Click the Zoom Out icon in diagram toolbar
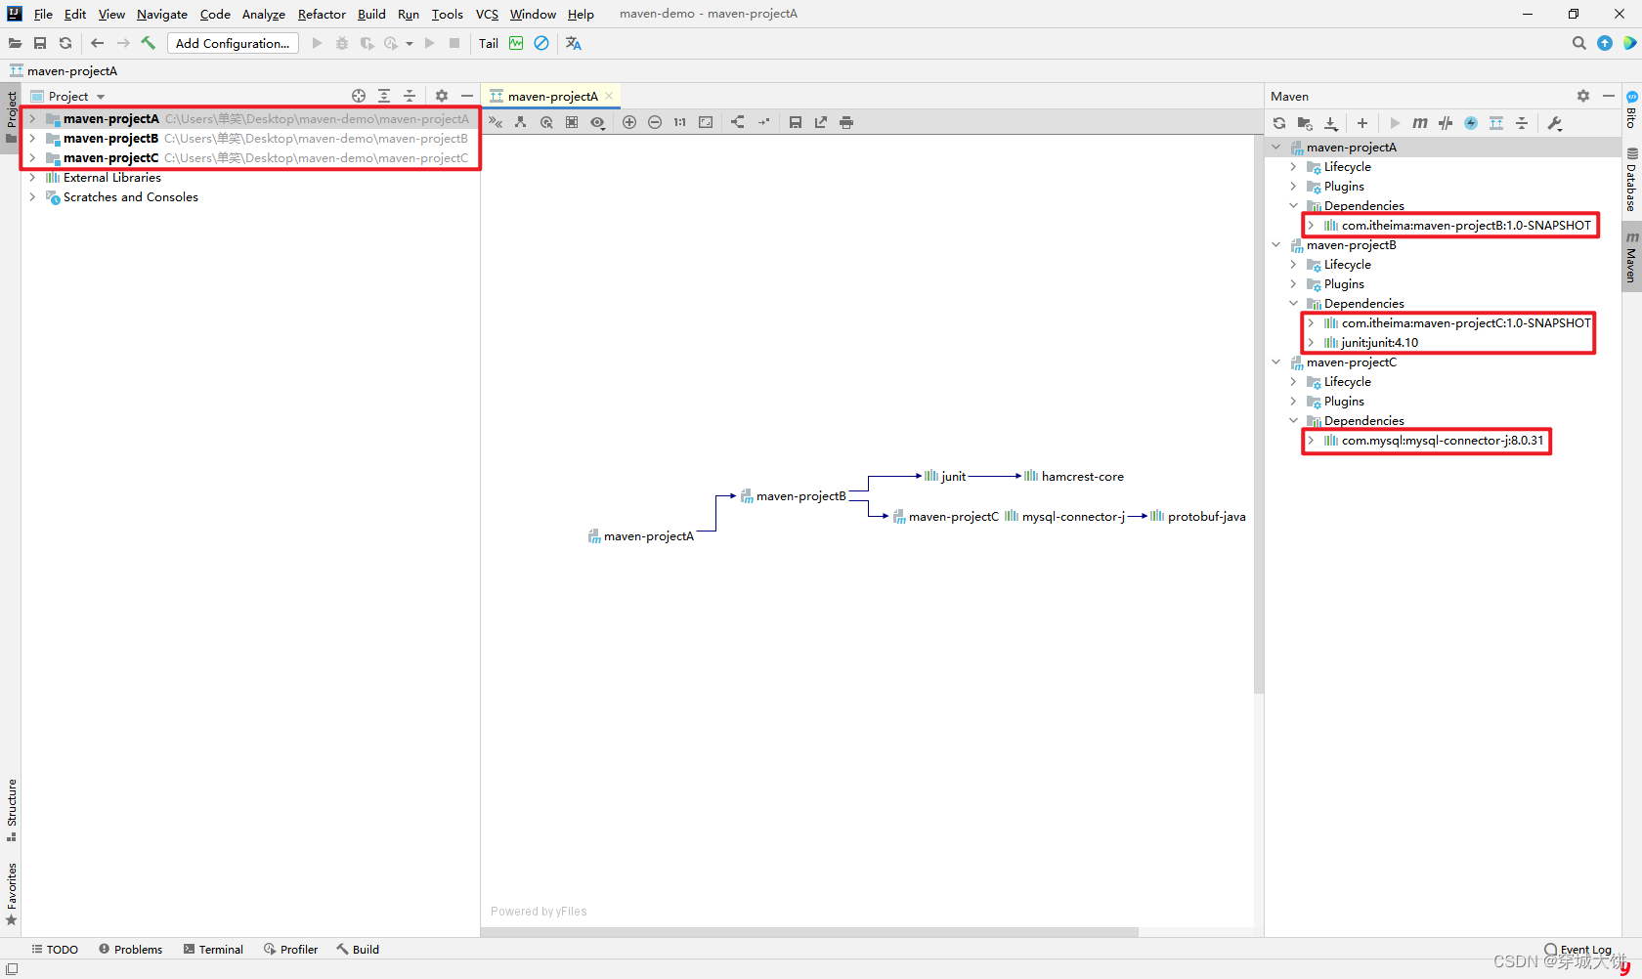Viewport: 1642px width, 979px height. 655,122
